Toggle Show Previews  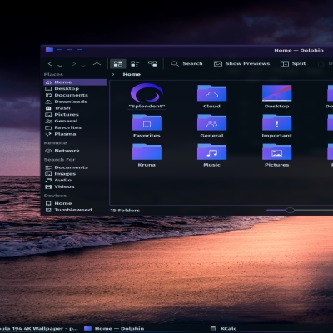click(x=241, y=64)
